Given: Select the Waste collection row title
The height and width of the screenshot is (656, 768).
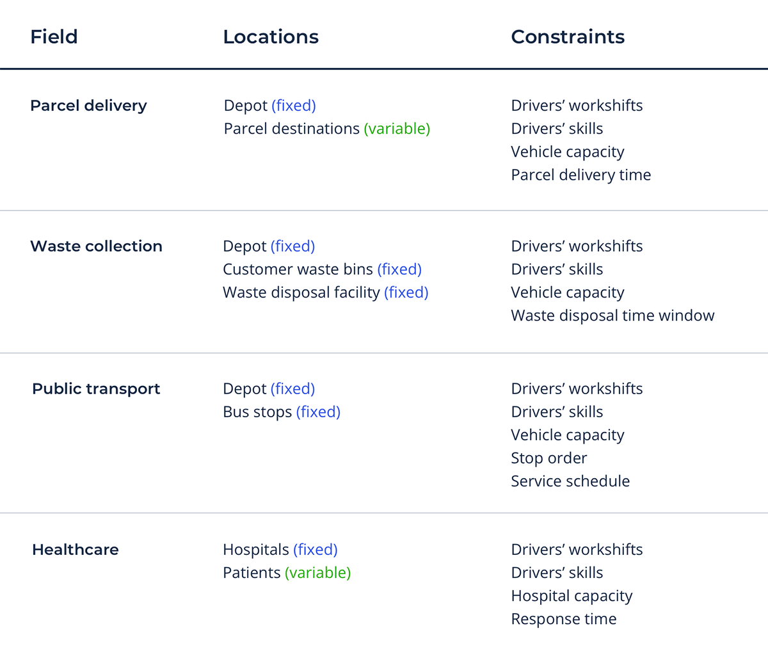Looking at the screenshot, I should click(96, 246).
